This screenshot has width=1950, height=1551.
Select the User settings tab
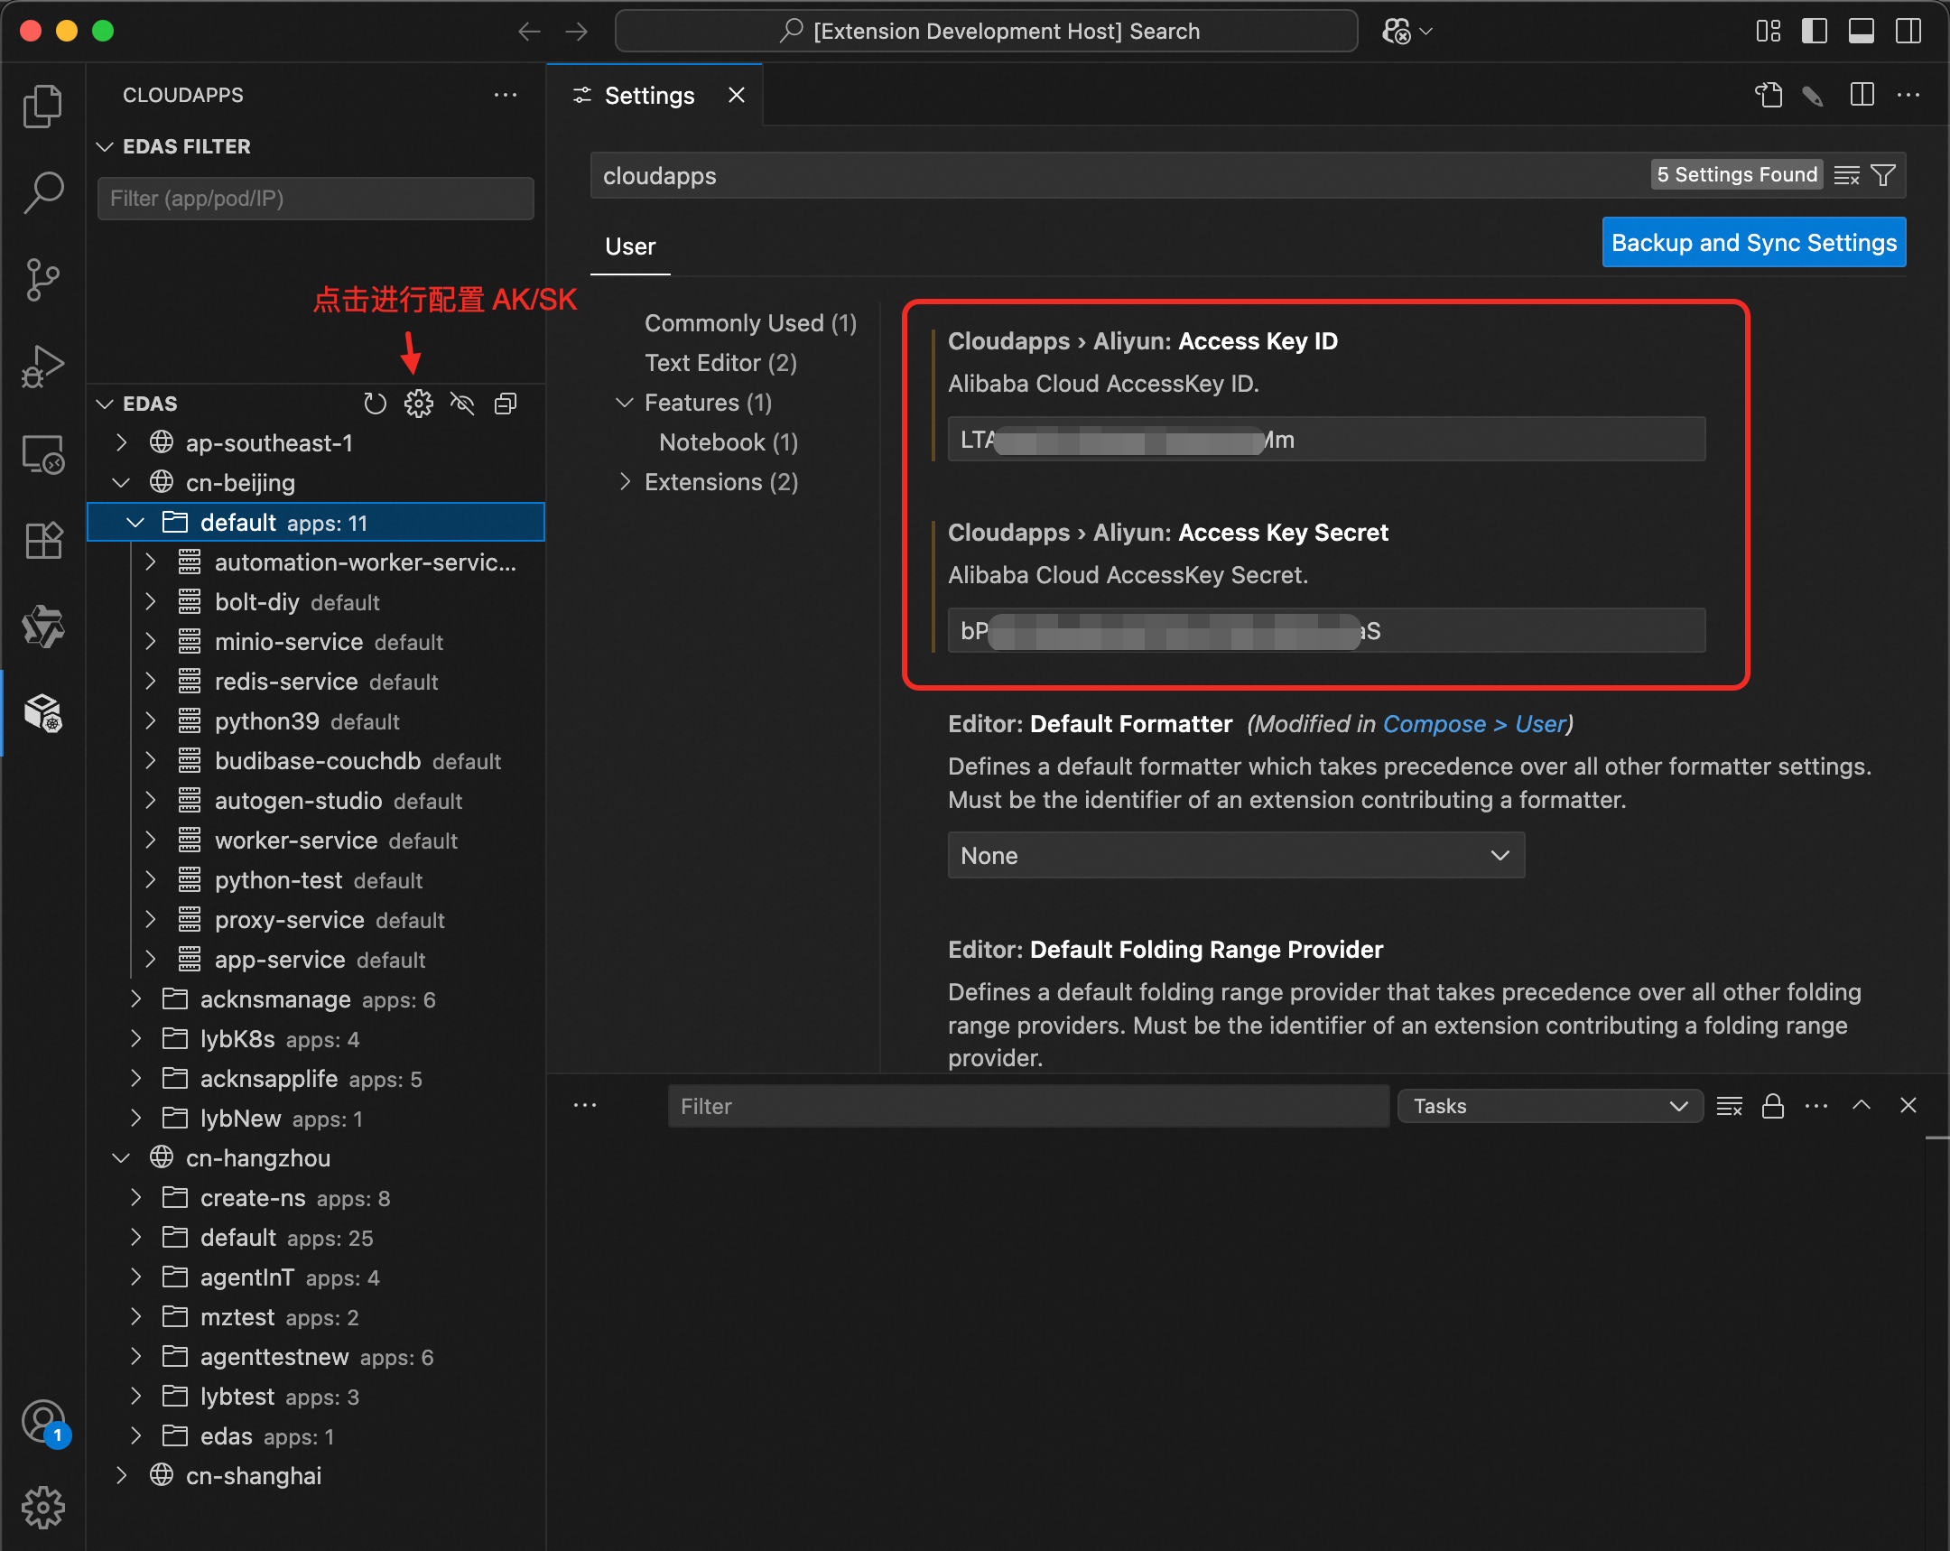(629, 246)
